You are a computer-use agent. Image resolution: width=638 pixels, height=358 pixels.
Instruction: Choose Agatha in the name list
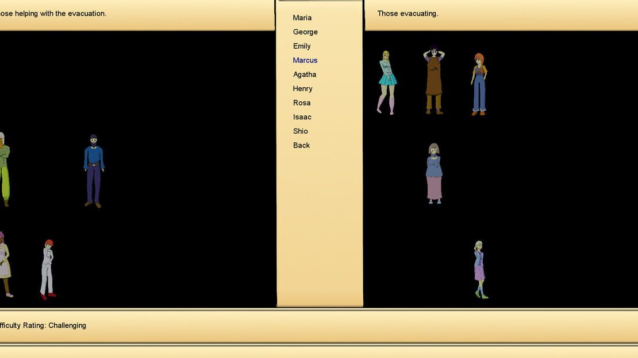click(x=305, y=75)
